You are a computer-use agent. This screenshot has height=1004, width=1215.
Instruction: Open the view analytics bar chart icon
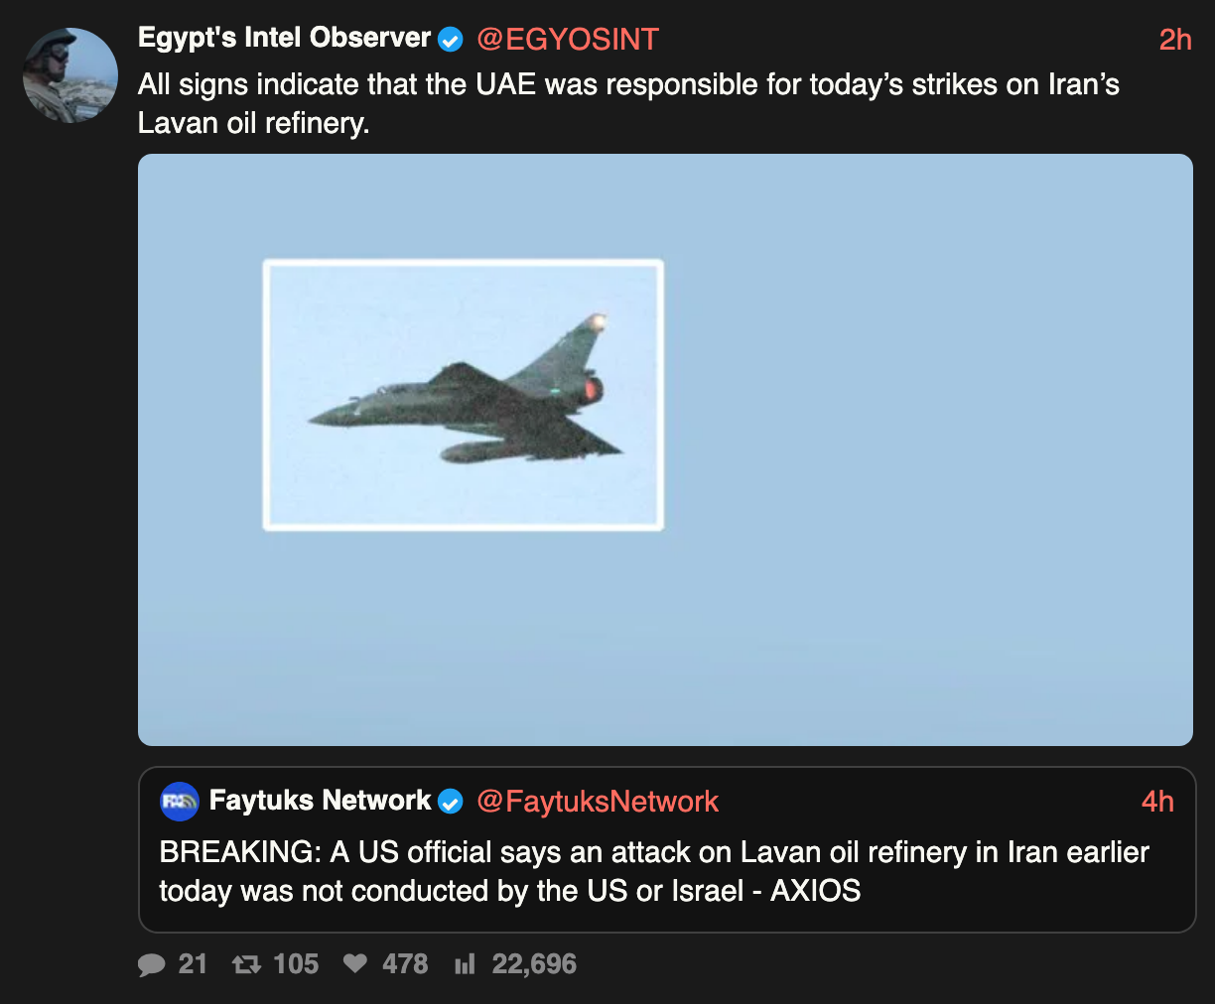(x=465, y=964)
